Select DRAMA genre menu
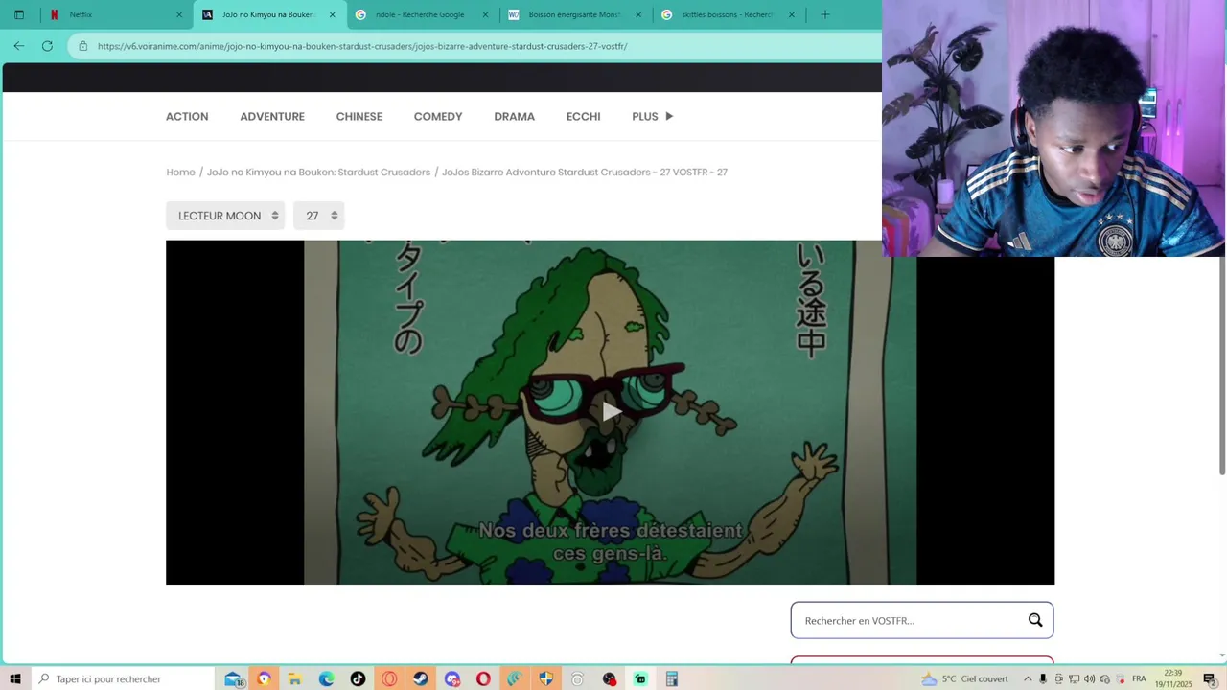Viewport: 1227px width, 690px height. 515,116
